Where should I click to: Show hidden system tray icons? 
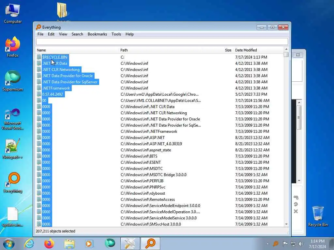[267, 244]
